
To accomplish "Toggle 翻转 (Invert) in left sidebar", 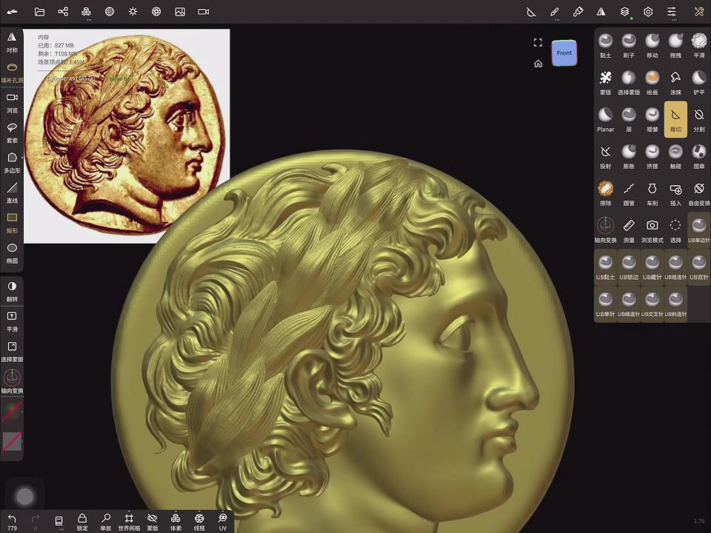I will point(12,292).
